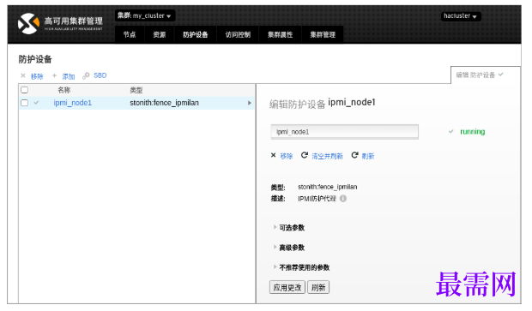Click the 防护设备 page heading
Screen dimensions: 532x311
[x=35, y=59]
